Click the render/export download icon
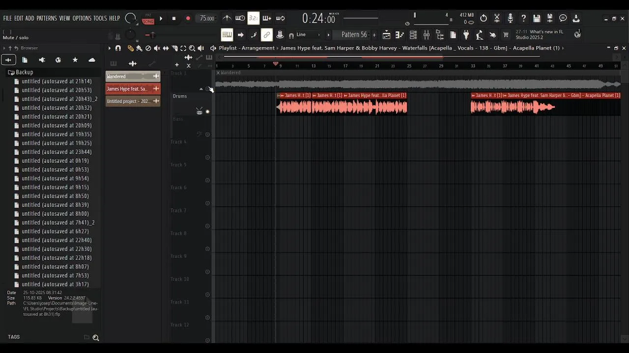 coord(576,19)
